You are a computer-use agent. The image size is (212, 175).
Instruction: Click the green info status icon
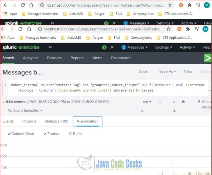coord(104,47)
